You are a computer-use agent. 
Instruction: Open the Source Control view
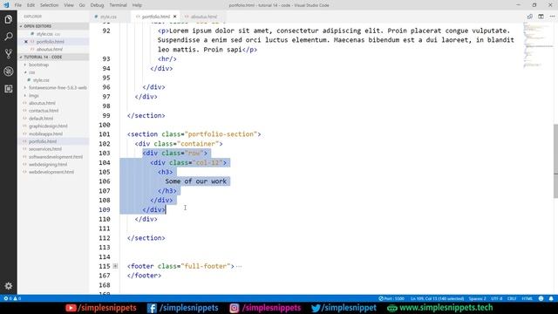pos(8,54)
